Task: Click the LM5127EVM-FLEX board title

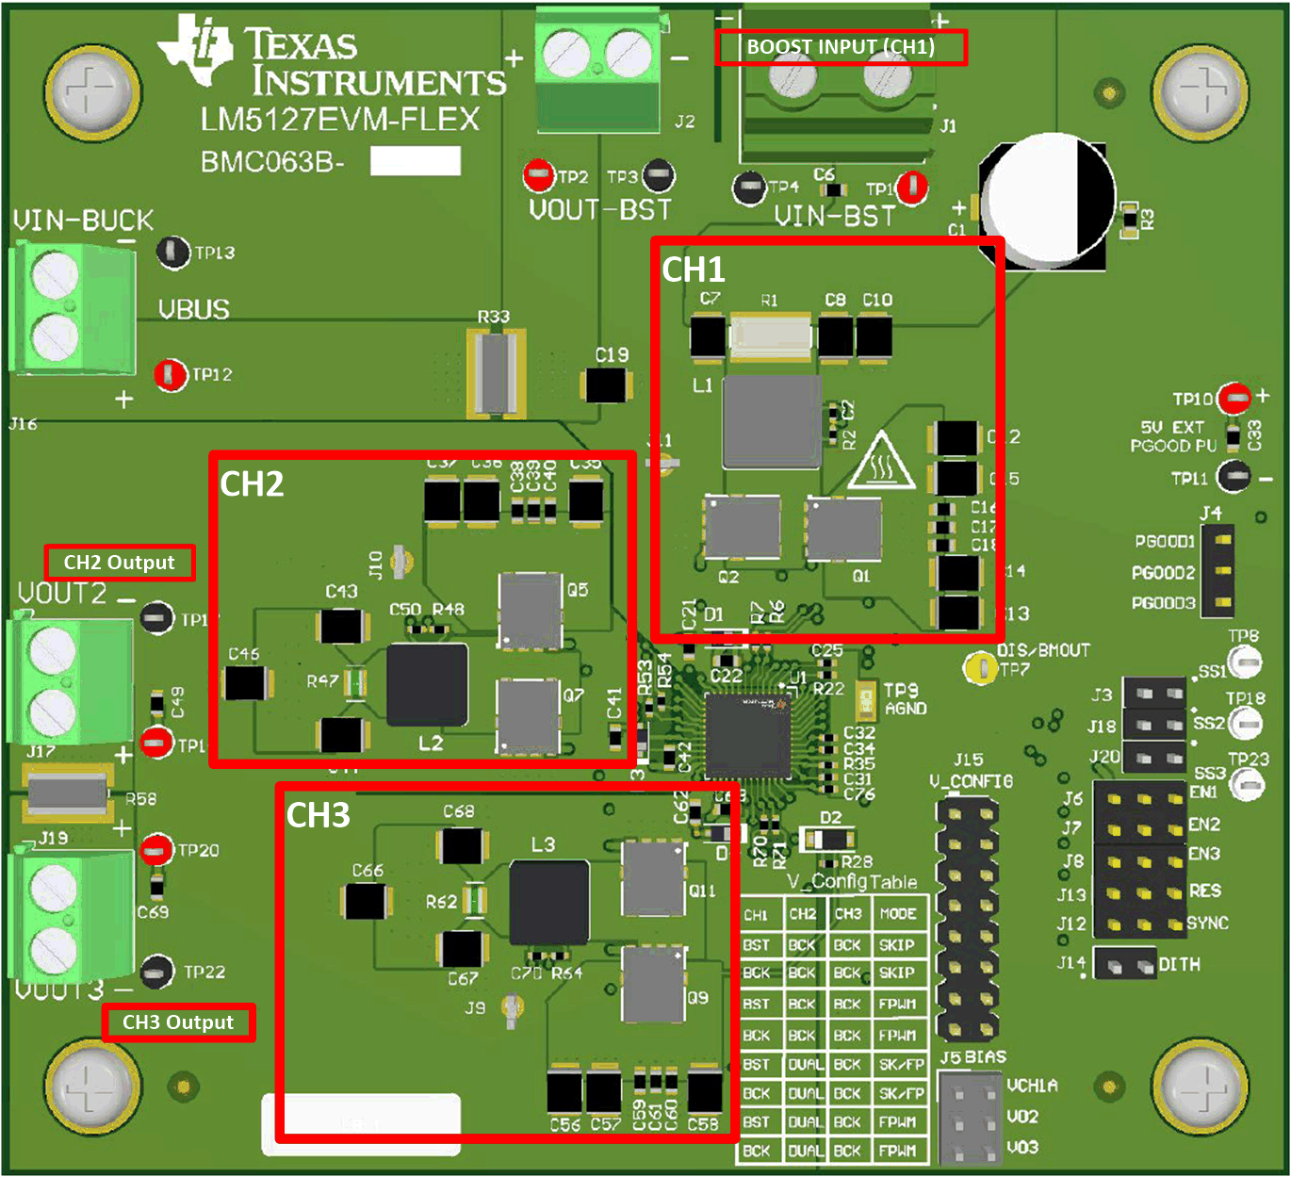Action: point(340,120)
